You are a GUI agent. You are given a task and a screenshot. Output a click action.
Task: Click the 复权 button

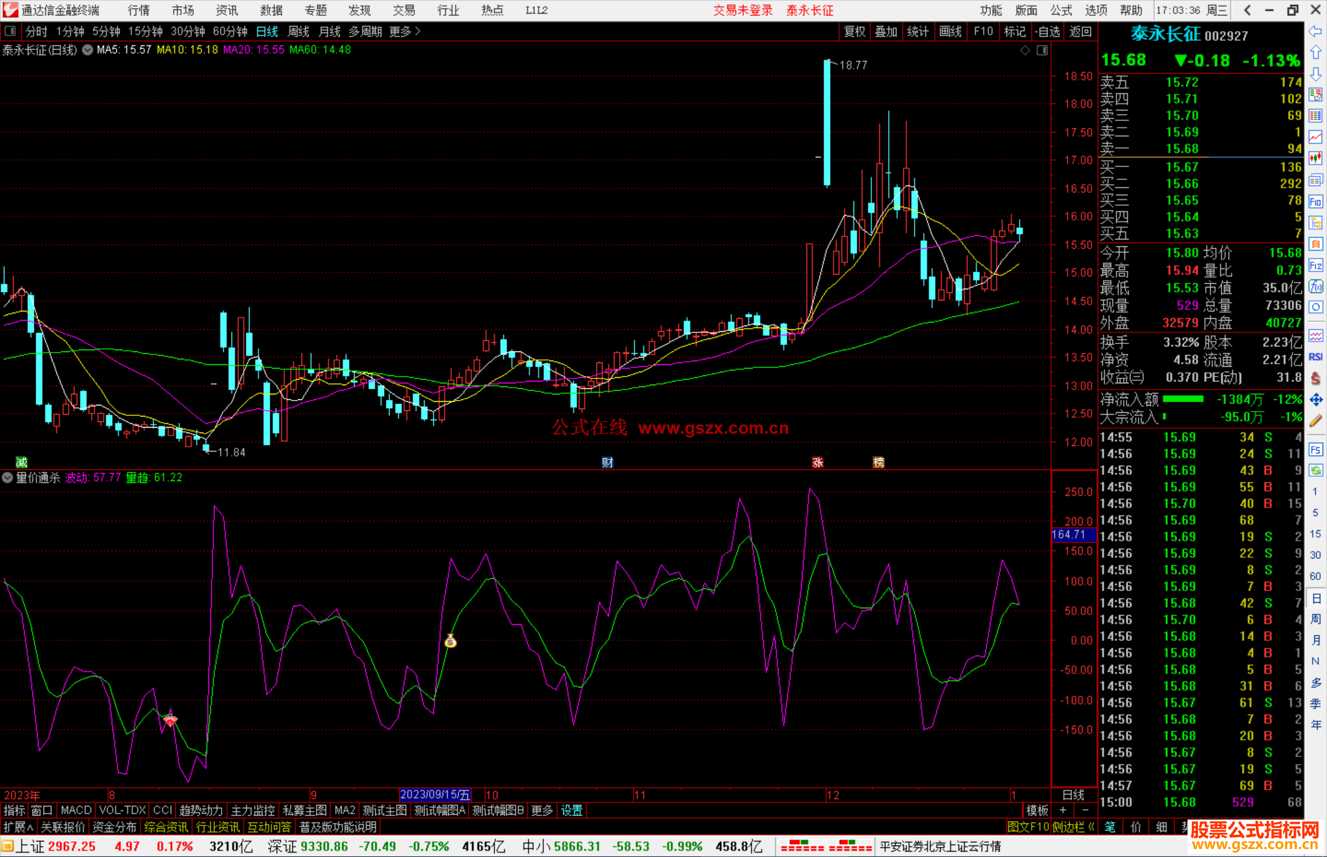pyautogui.click(x=854, y=31)
